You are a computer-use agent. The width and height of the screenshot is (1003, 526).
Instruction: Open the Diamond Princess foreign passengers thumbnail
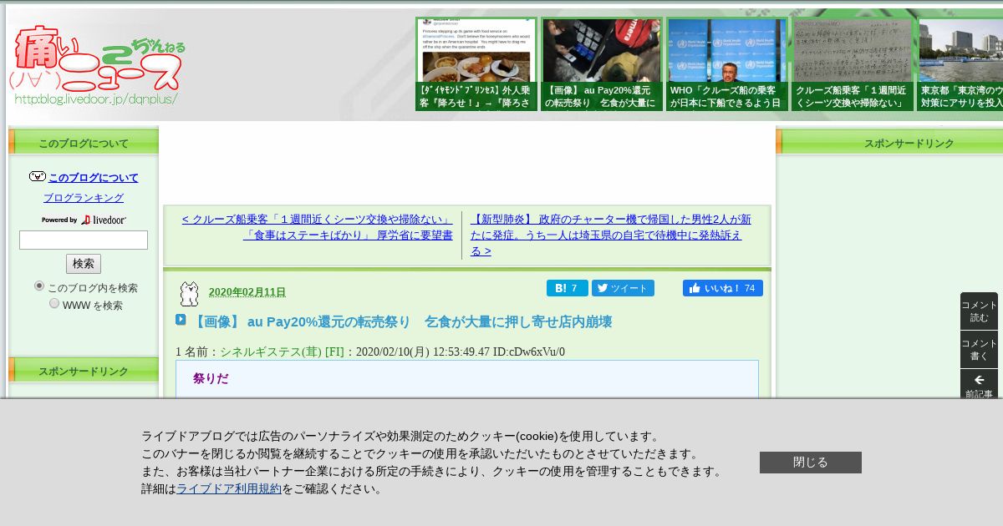(x=476, y=64)
